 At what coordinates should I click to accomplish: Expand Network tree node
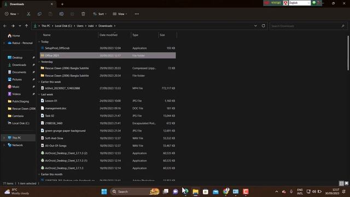pyautogui.click(x=4, y=145)
